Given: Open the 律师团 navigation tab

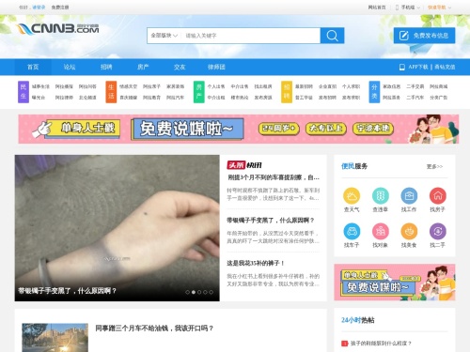Looking at the screenshot, I should click(216, 67).
